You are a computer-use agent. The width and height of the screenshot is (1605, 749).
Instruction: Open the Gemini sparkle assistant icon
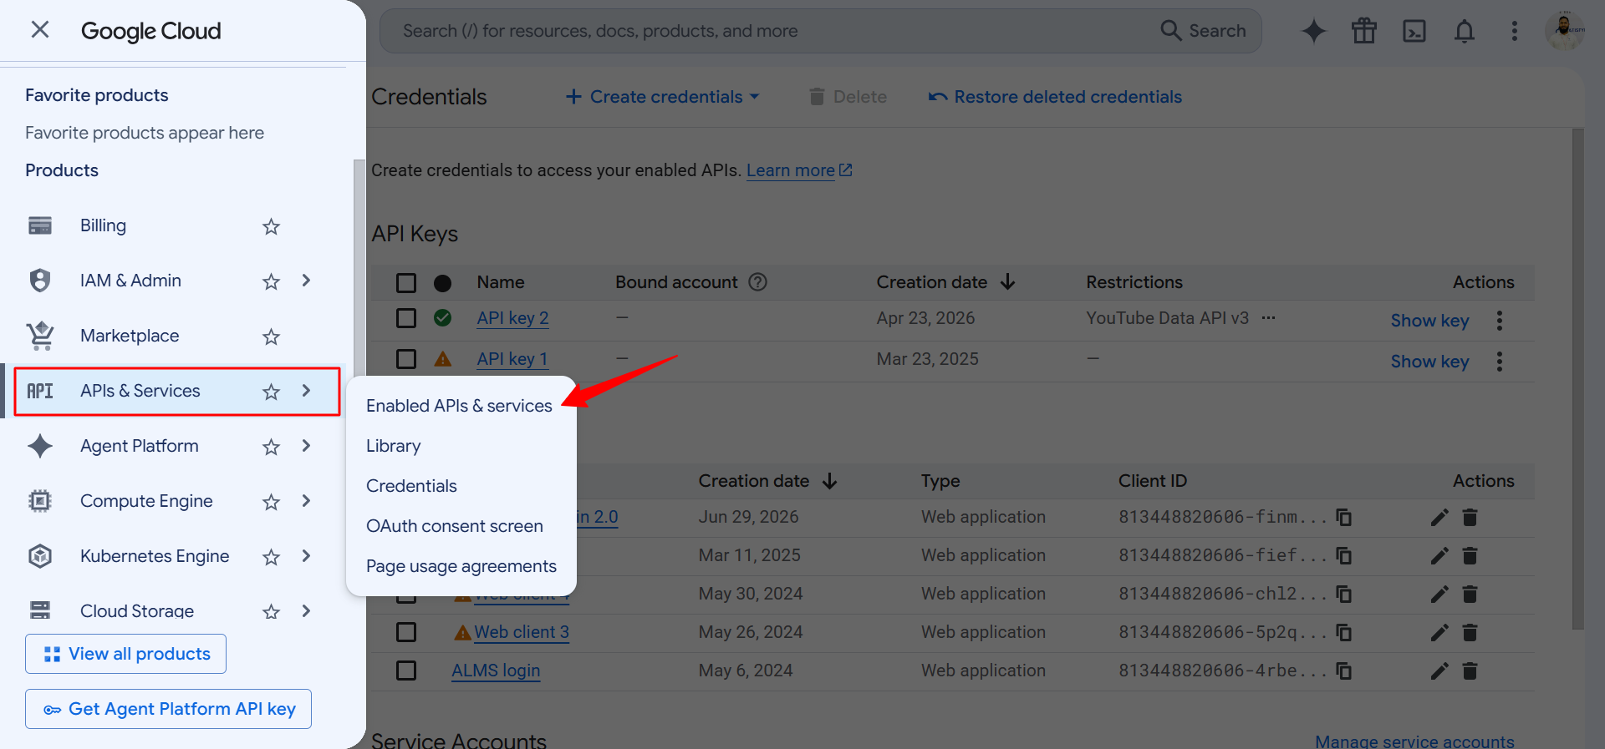tap(1314, 31)
